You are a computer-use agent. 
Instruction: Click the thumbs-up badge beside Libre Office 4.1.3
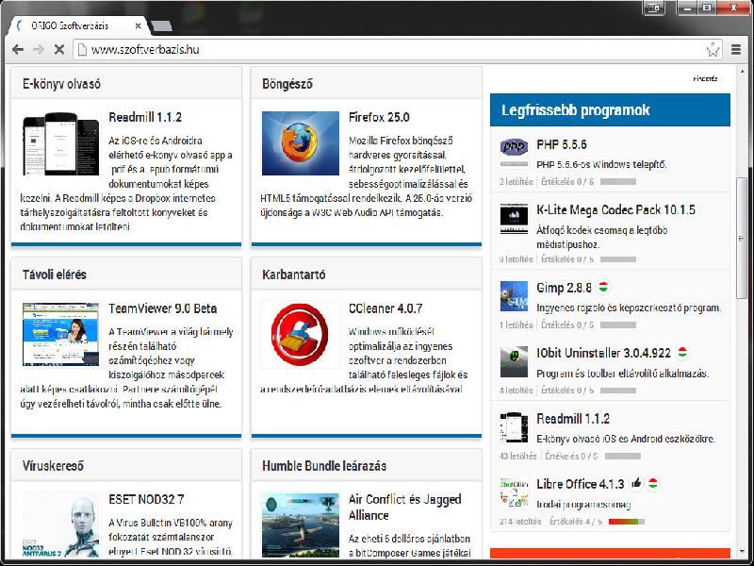point(637,483)
